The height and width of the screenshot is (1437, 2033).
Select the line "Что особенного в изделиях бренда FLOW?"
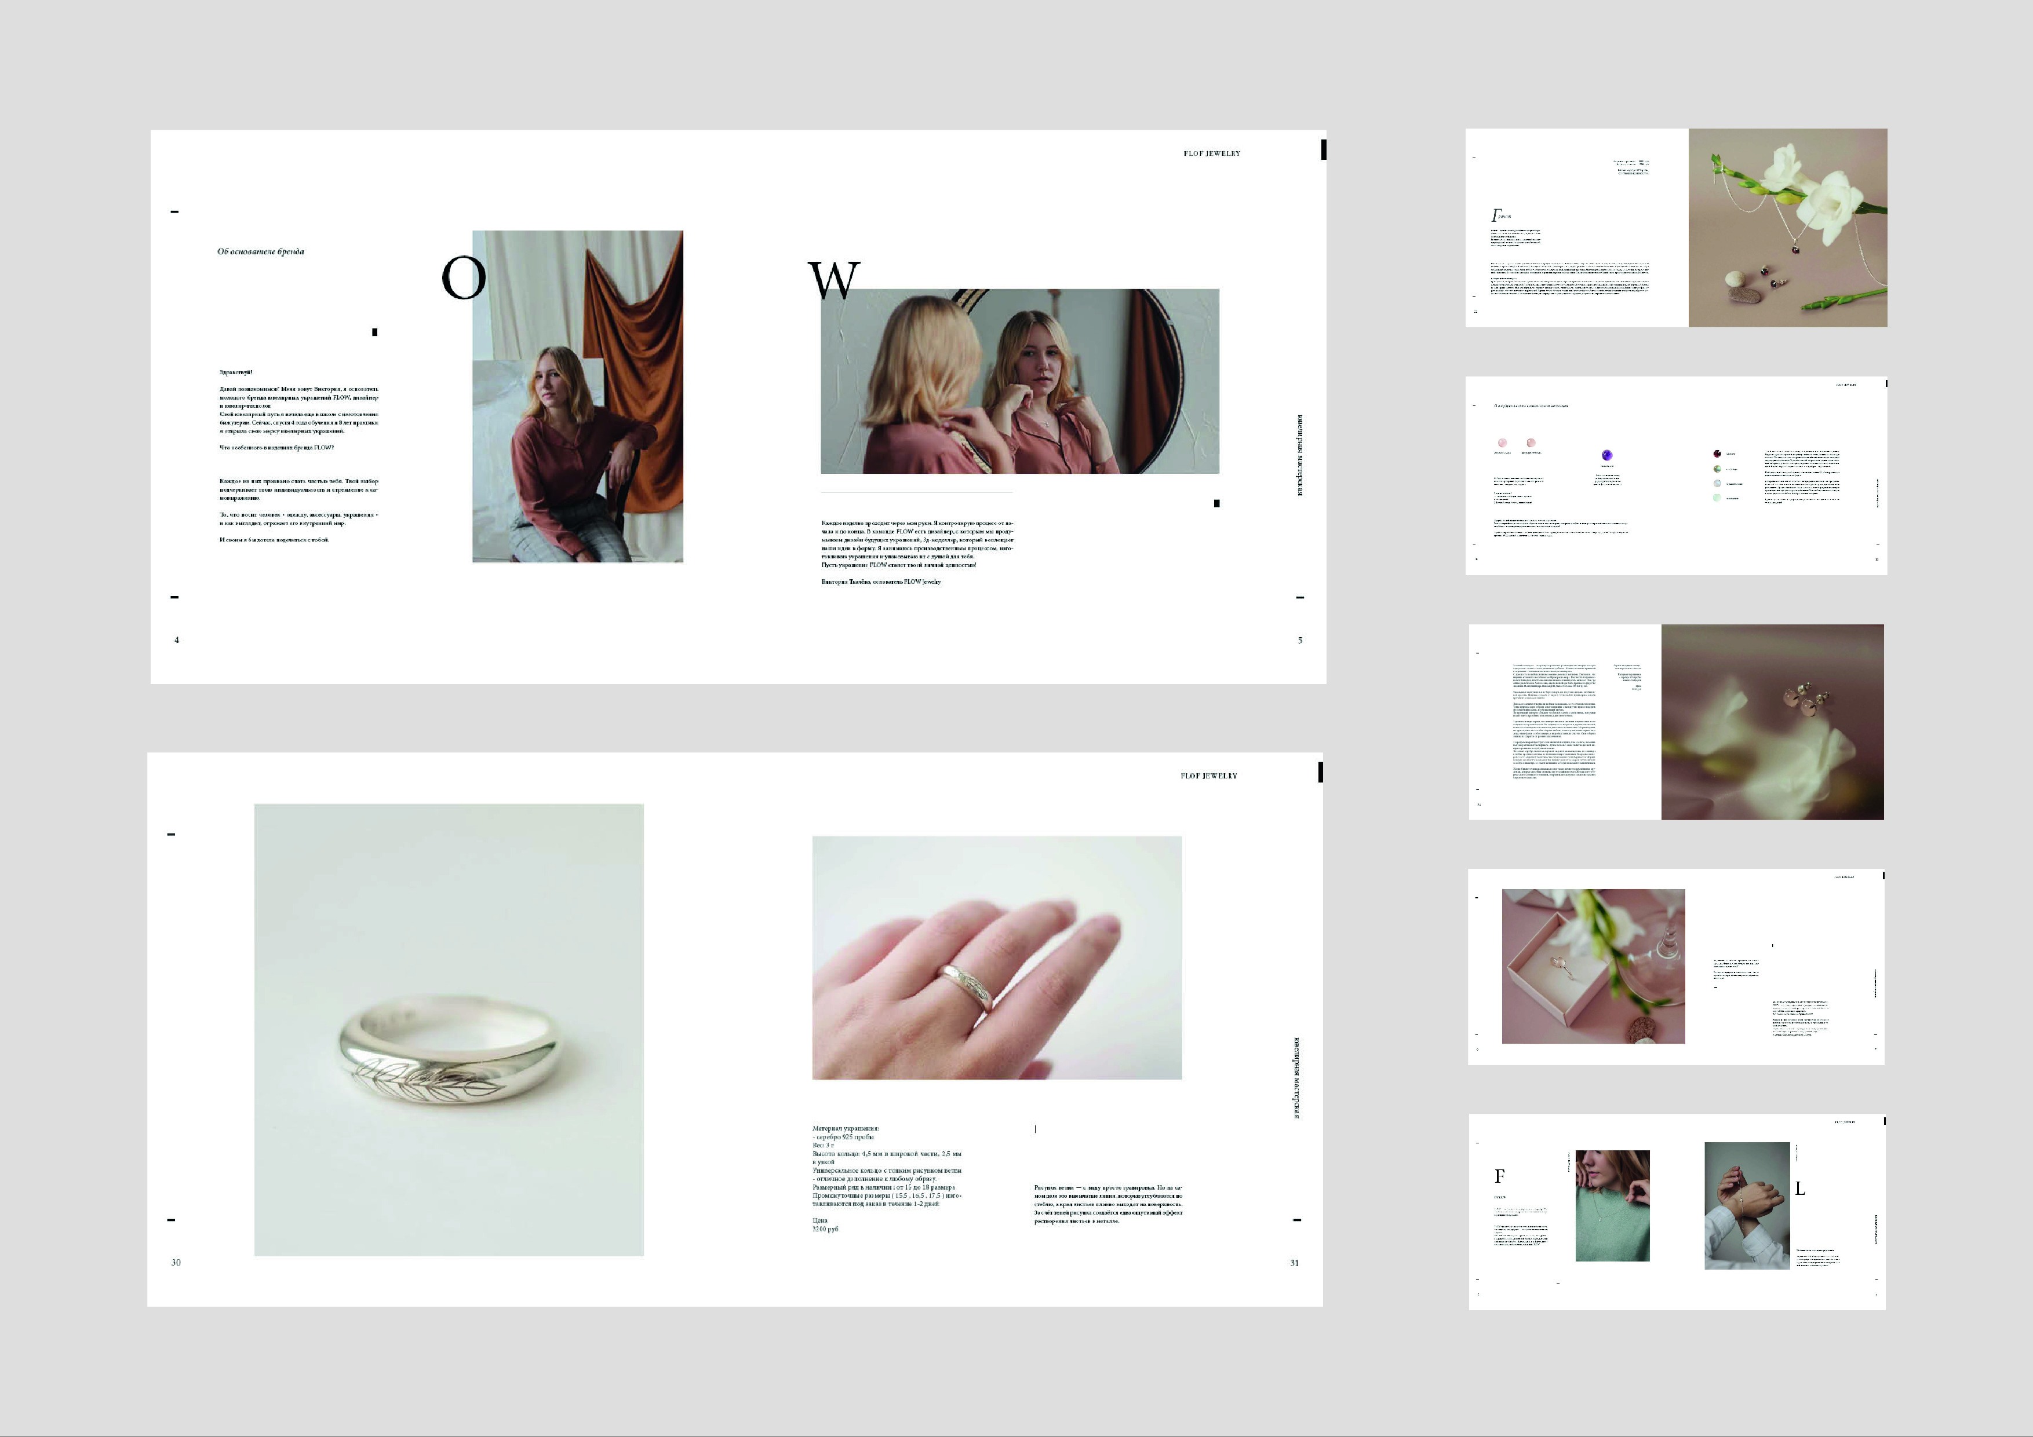[277, 448]
